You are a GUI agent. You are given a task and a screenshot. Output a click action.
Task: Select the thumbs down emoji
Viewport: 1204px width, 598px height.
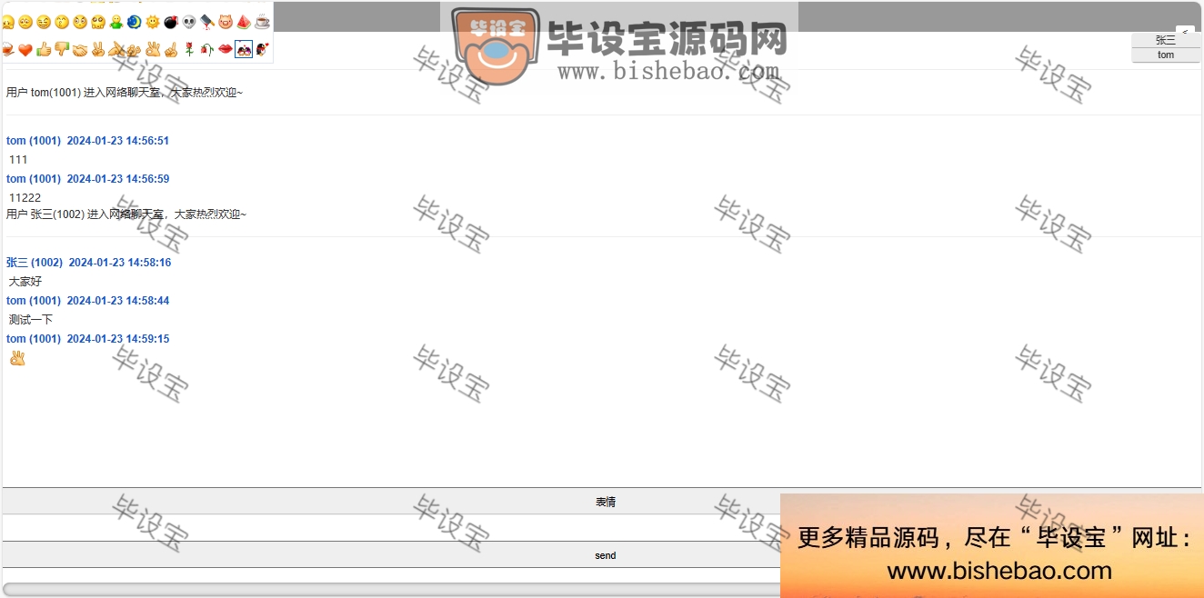[60, 50]
